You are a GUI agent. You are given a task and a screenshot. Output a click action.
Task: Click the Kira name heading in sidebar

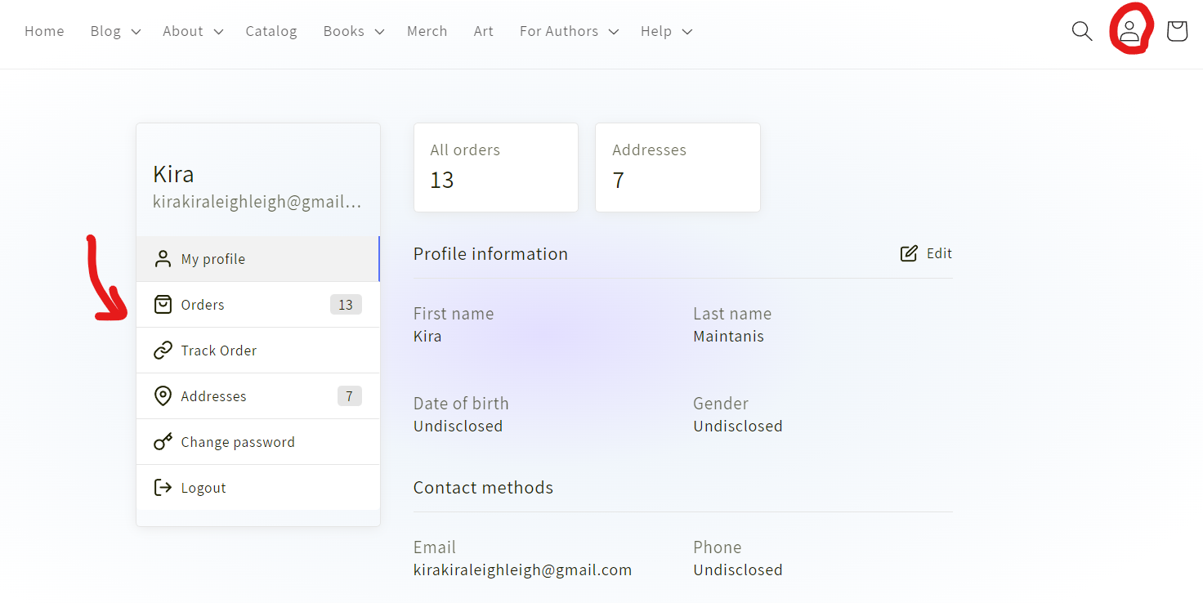pyautogui.click(x=173, y=174)
